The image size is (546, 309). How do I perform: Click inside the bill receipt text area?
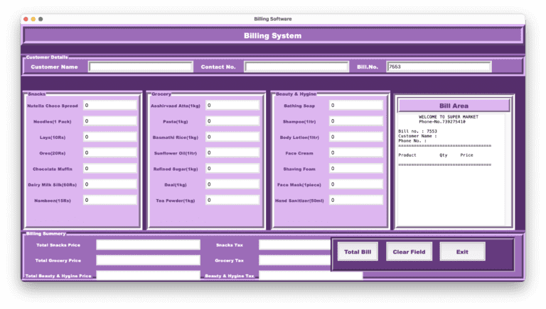451,191
